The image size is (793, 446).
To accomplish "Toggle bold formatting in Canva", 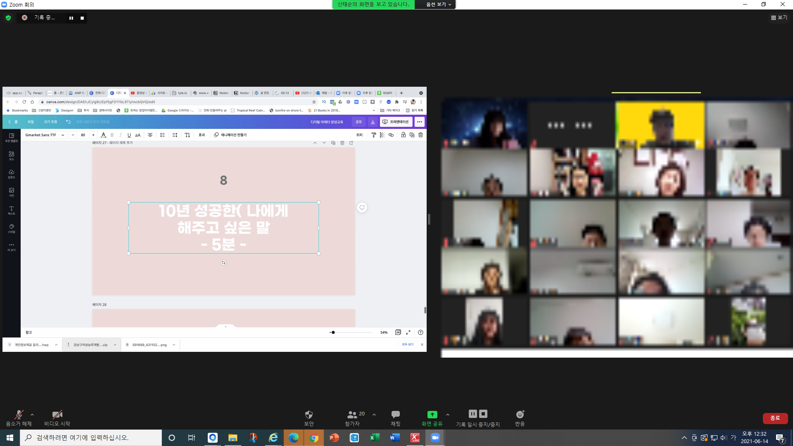I will [112, 135].
